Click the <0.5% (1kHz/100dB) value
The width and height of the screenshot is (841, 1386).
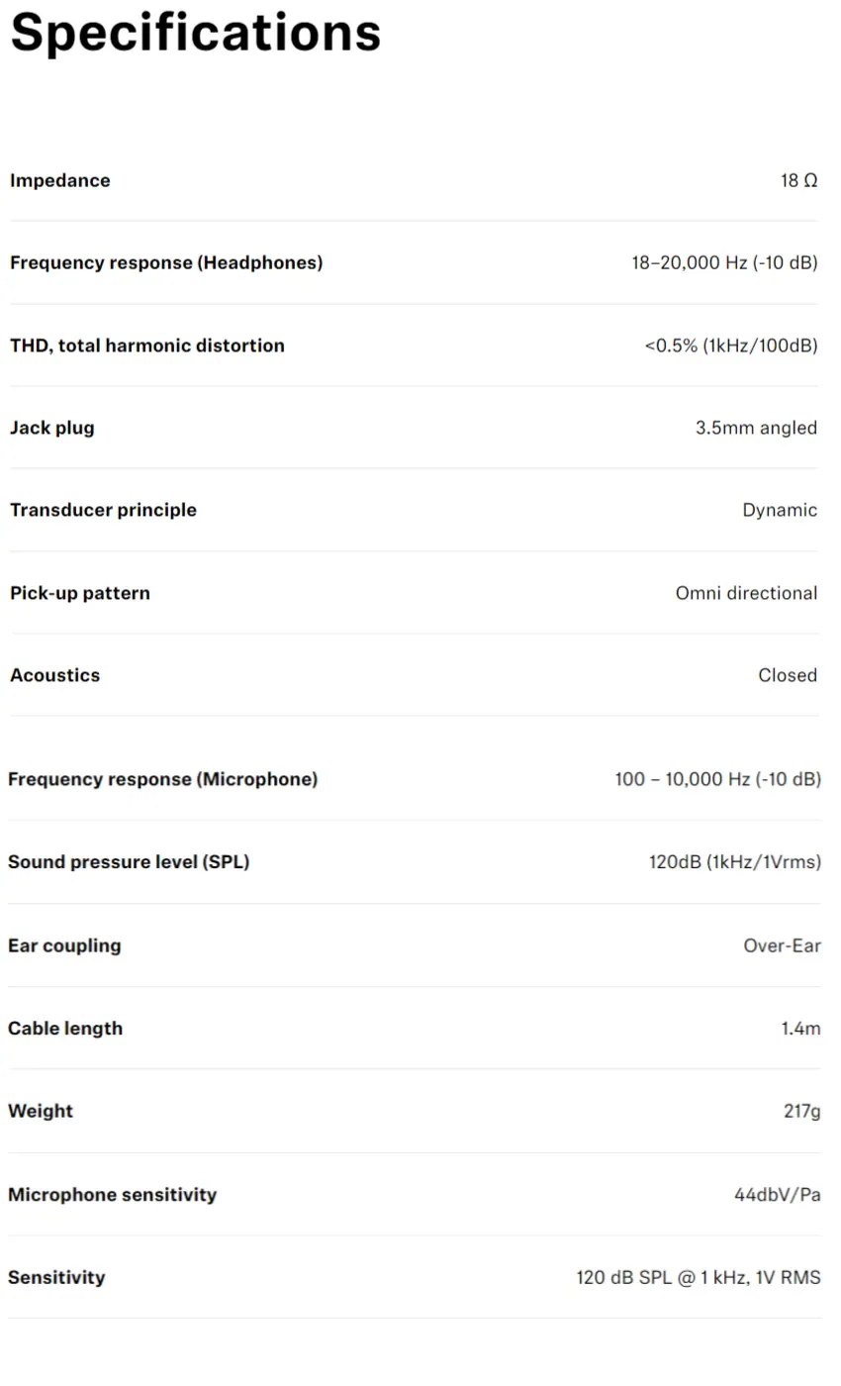[731, 346]
